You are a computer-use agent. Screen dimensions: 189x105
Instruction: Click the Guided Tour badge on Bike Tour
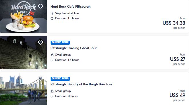[60, 79]
